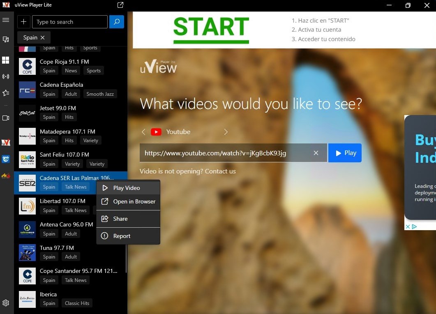The image size is (436, 314).
Task: Click the Play button next to URL
Action: [345, 153]
